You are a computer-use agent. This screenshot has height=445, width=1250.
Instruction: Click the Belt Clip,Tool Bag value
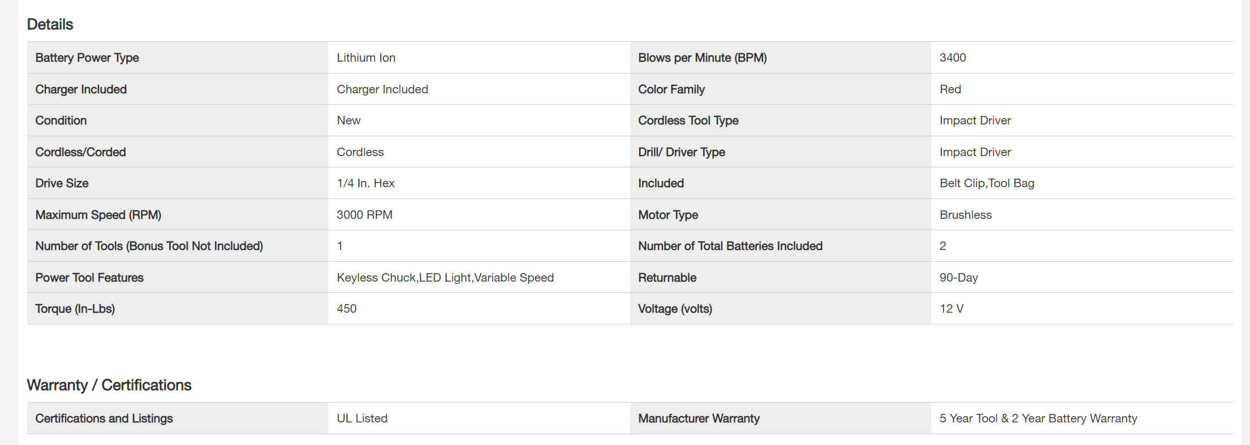[x=986, y=183]
